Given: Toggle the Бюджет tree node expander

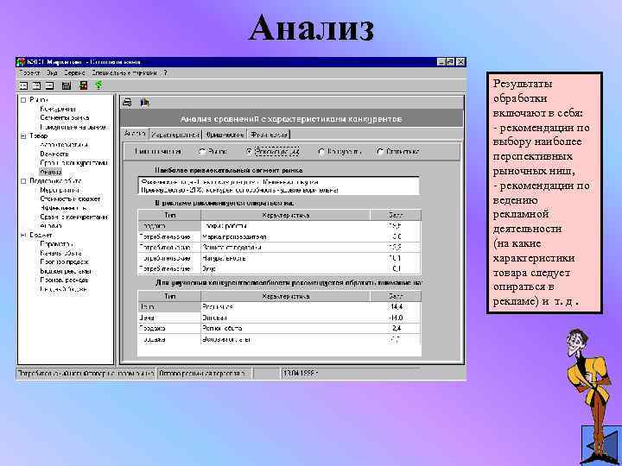Looking at the screenshot, I should coord(23,235).
